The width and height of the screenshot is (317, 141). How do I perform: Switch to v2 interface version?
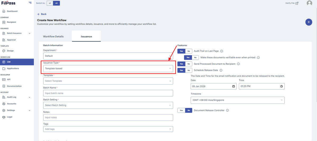(x=56, y=3)
